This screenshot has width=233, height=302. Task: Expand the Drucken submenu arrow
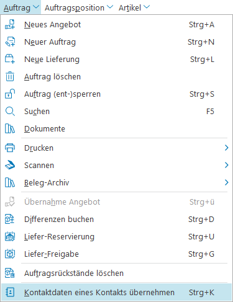pos(226,148)
